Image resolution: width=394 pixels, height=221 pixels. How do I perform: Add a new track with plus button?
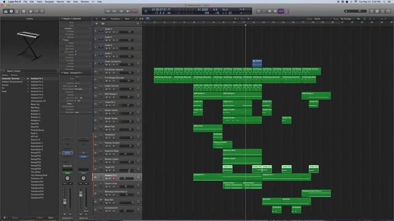[97, 23]
